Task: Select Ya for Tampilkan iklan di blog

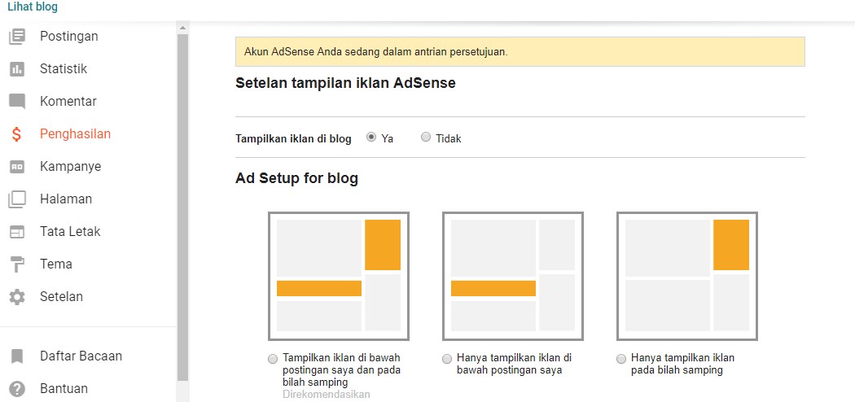Action: 371,138
